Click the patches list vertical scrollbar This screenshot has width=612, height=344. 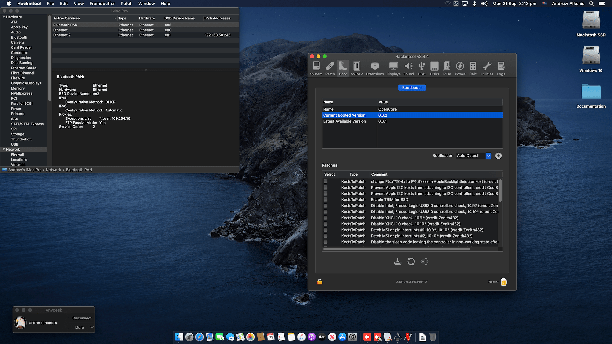tap(500, 190)
